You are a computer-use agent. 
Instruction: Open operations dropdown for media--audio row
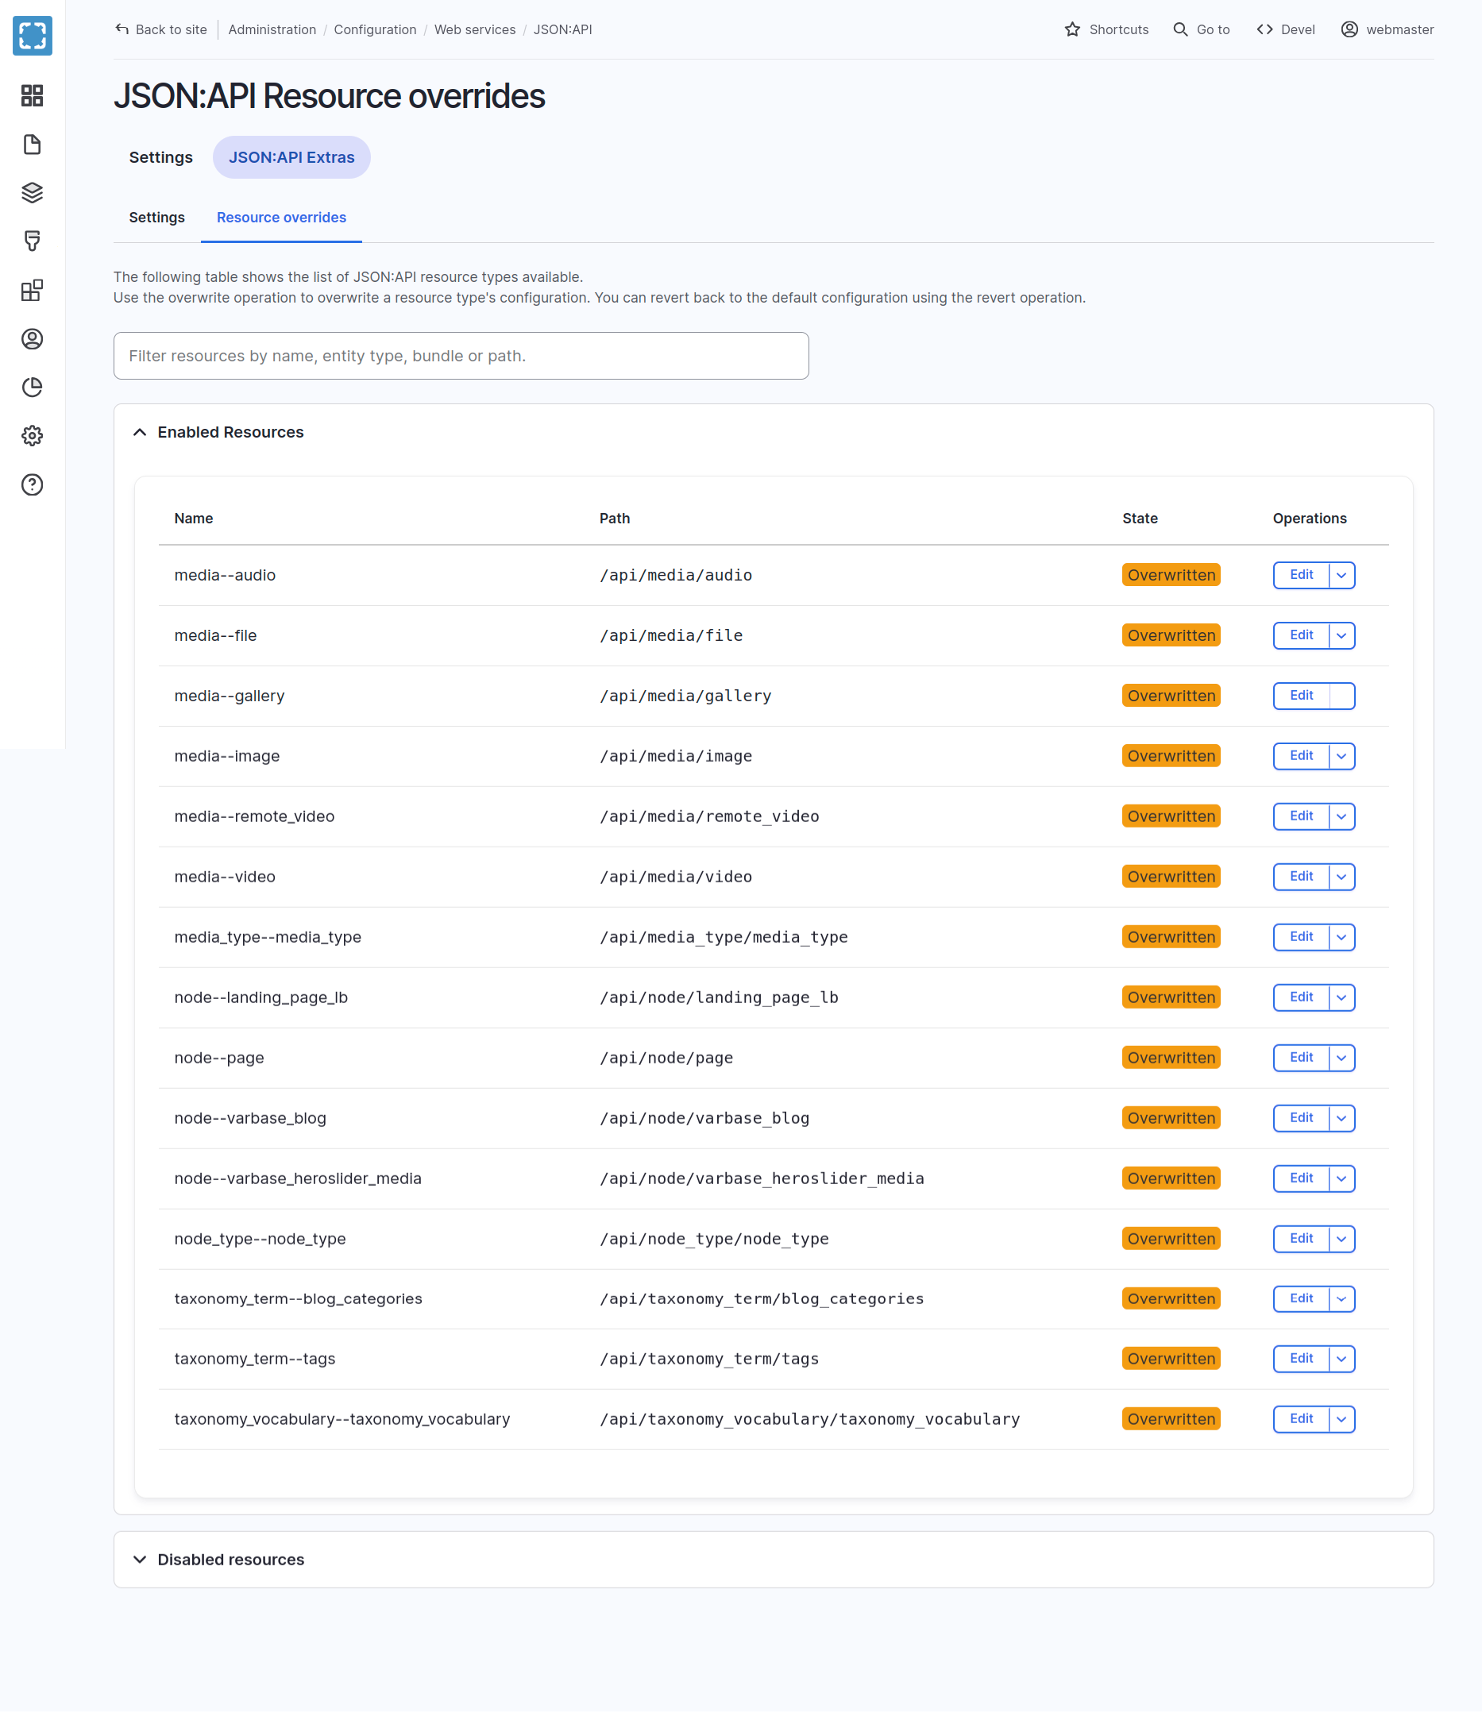pyautogui.click(x=1341, y=576)
